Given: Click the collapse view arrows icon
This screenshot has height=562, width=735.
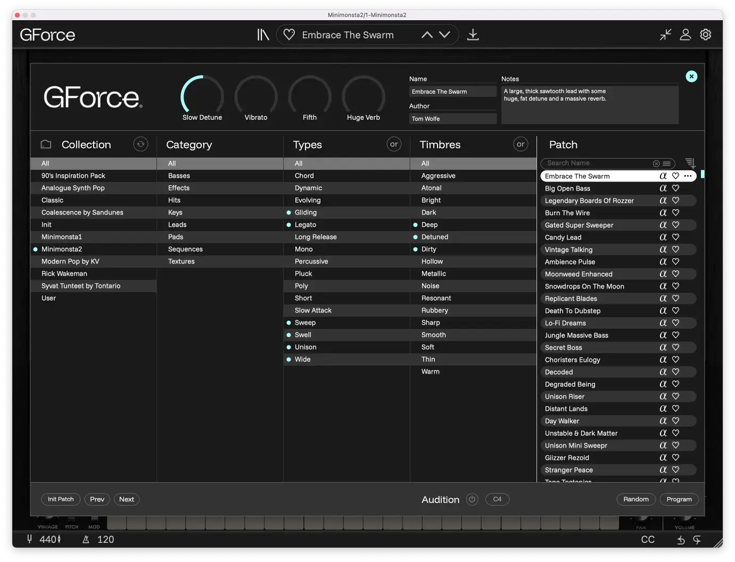Looking at the screenshot, I should click(x=665, y=35).
